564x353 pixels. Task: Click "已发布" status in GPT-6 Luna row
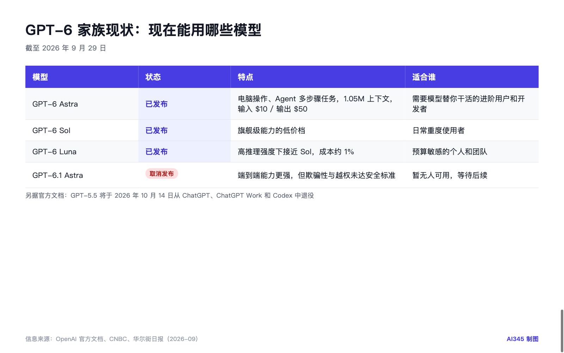pos(157,151)
